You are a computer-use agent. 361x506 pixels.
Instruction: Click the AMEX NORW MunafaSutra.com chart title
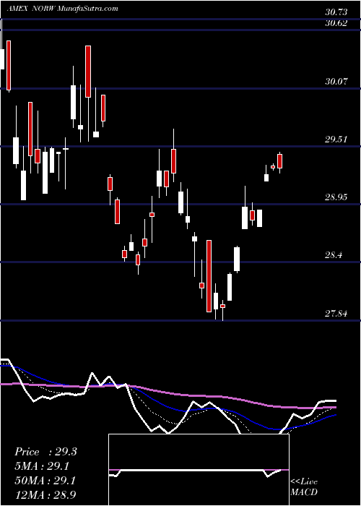63,9
